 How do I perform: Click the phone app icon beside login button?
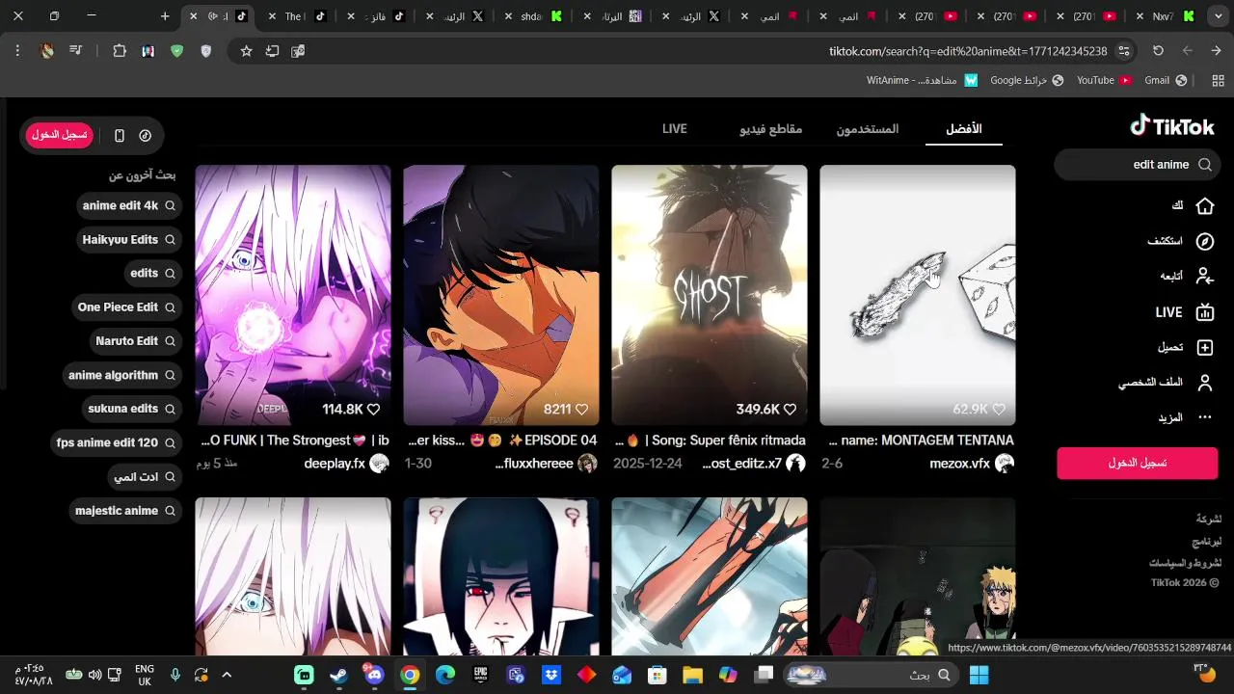click(120, 136)
